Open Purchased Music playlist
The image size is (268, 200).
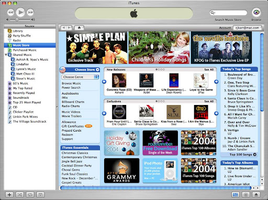pyautogui.click(x=30, y=50)
